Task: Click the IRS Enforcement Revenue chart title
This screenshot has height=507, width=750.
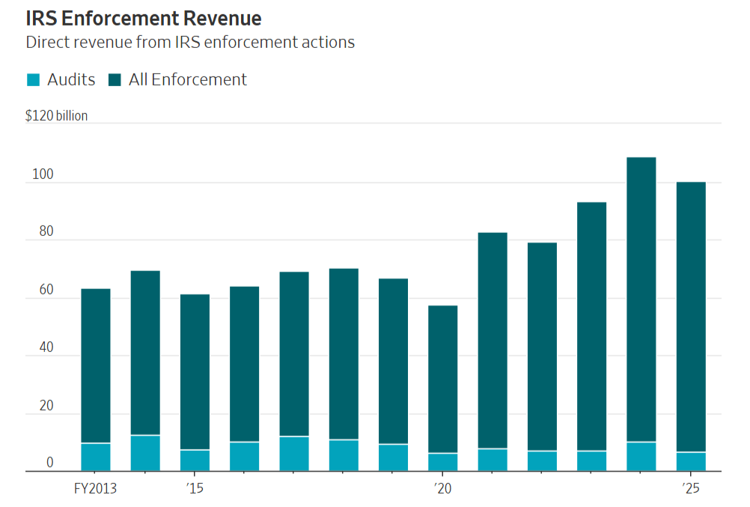Action: click(144, 18)
